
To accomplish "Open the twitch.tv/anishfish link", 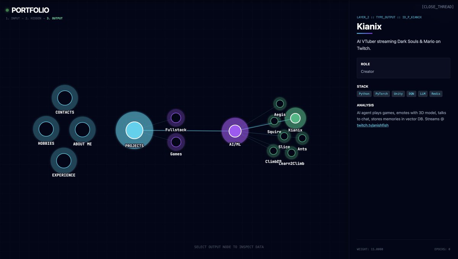I will pos(373,125).
